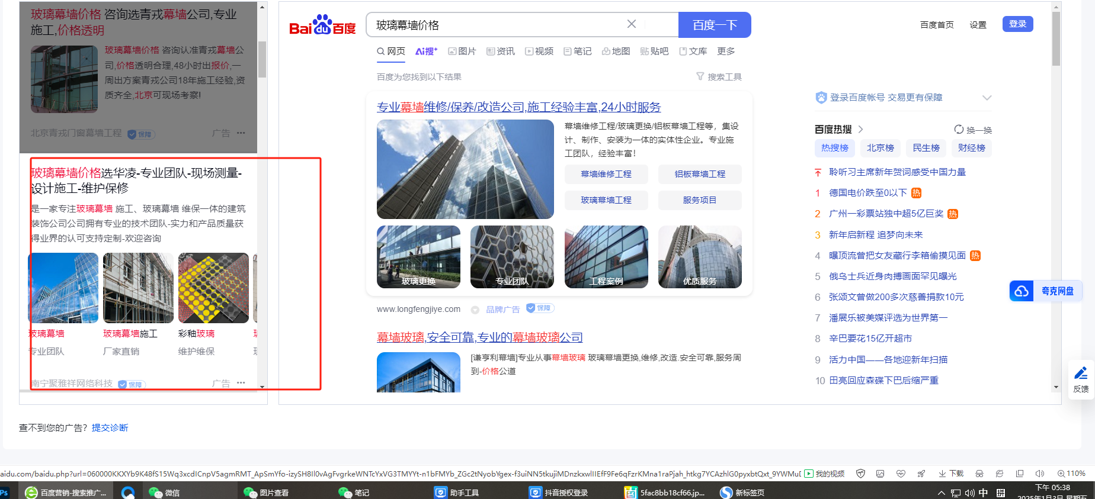Click the 幕墙维修工程 button
Screen dimensions: 1095x499
[606, 174]
